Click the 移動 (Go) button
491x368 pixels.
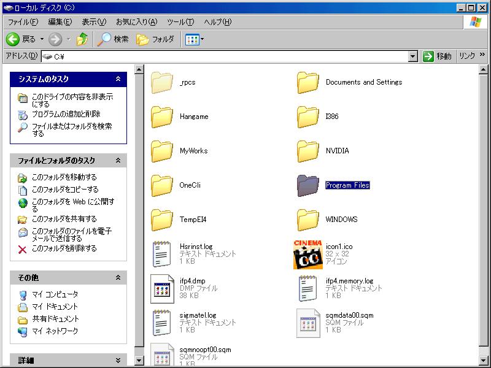437,56
